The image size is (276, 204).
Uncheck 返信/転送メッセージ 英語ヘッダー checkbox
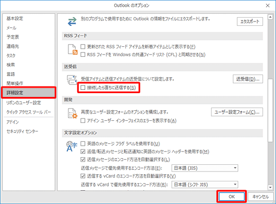(x=83, y=152)
